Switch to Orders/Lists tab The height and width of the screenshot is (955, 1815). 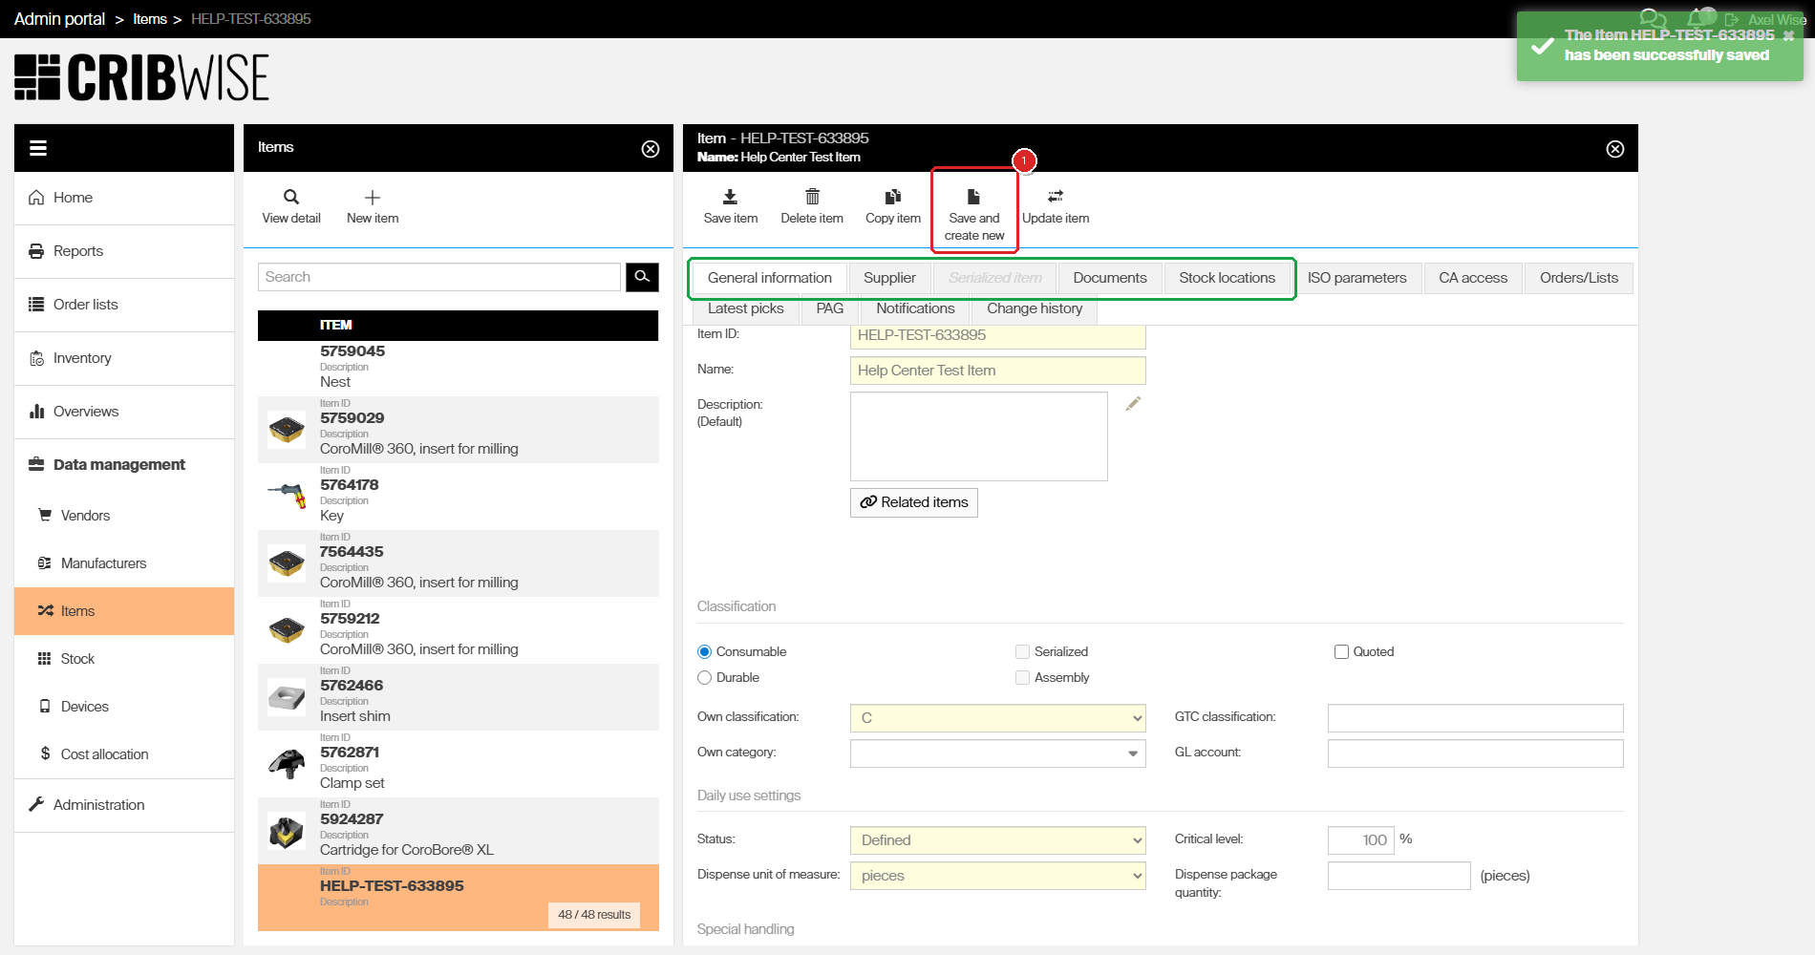point(1579,278)
